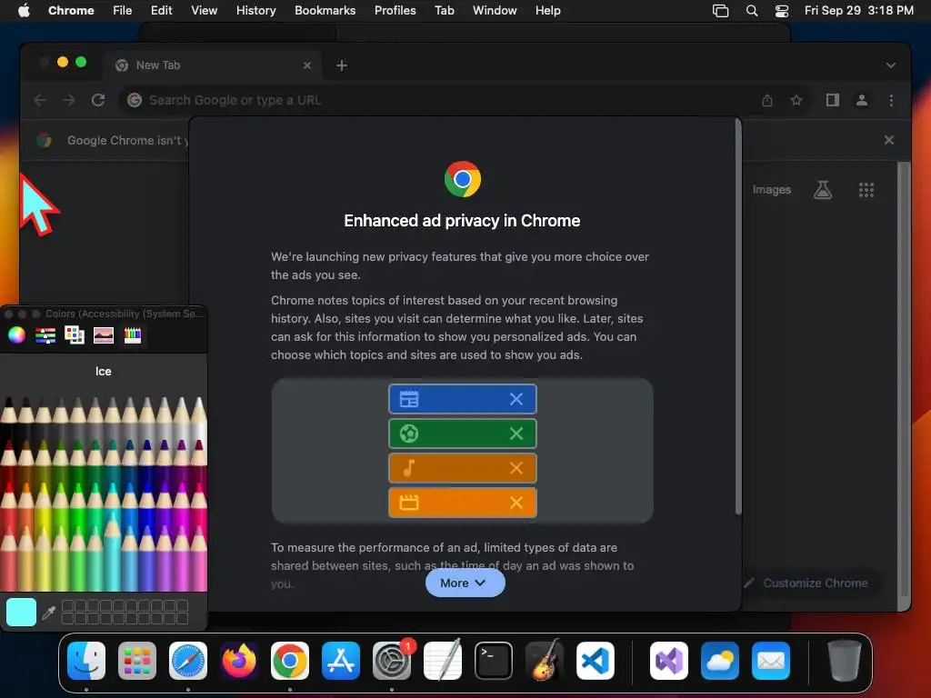
Task: Switch to Image Palettes picker
Action: (x=104, y=335)
